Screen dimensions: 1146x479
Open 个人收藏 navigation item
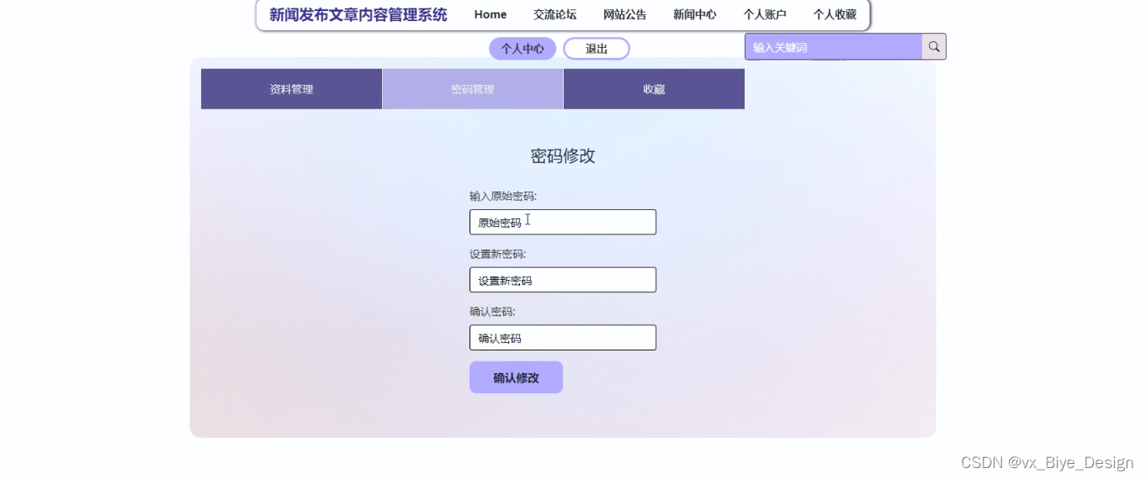coord(834,14)
